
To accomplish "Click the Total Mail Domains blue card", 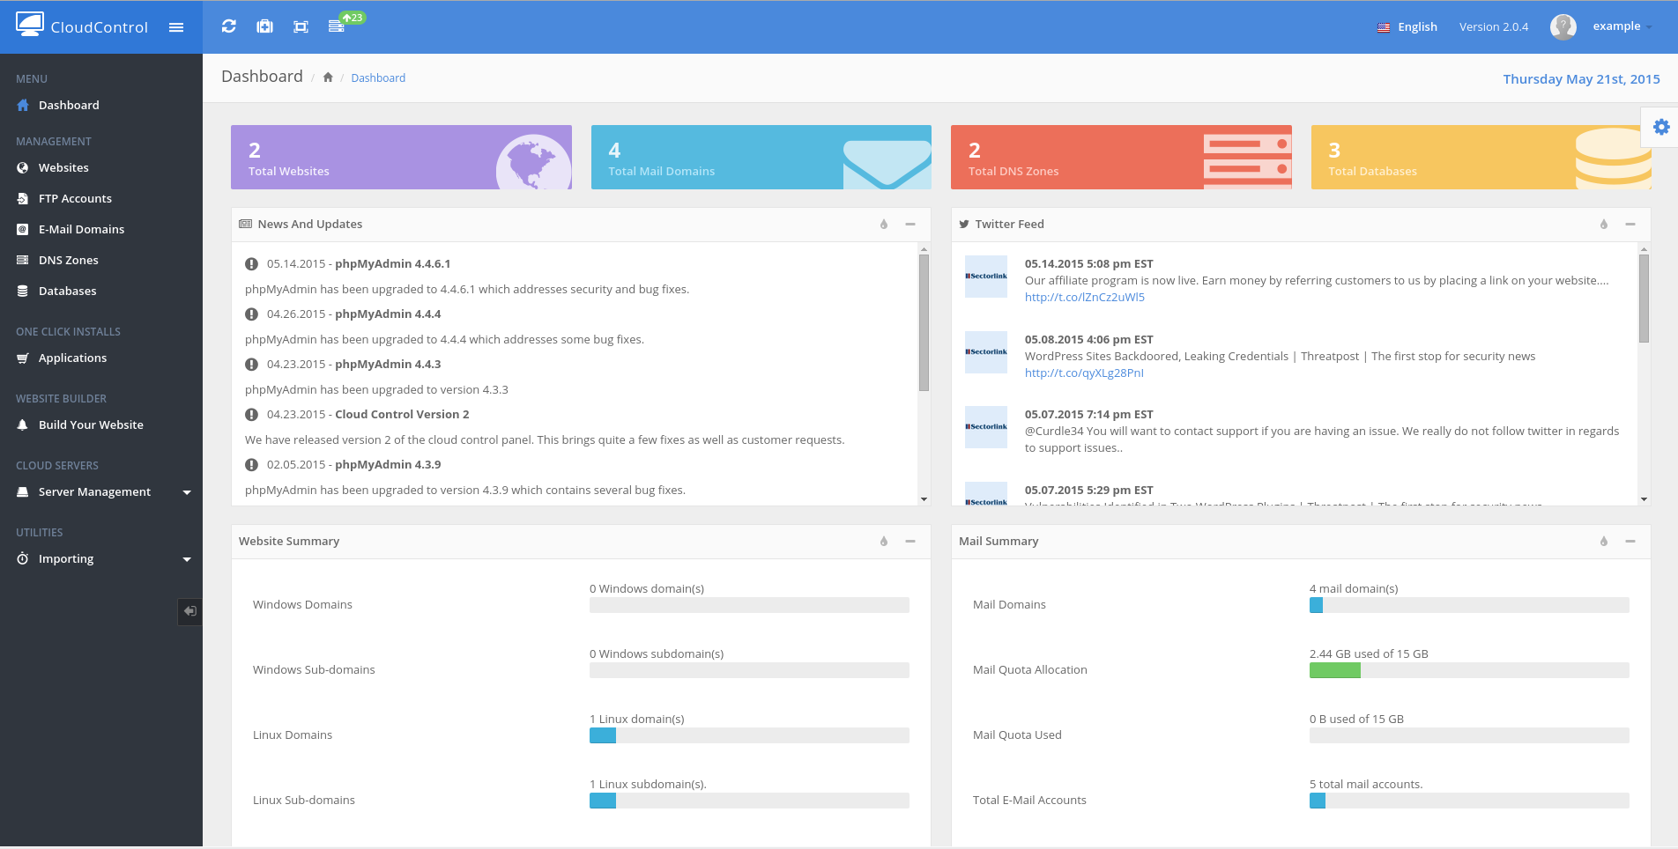I will click(x=761, y=157).
